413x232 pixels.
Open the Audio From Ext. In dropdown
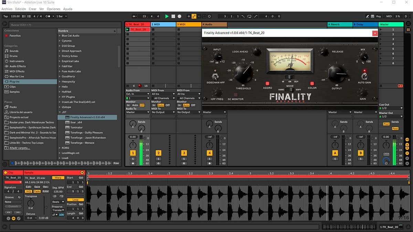tap(138, 94)
